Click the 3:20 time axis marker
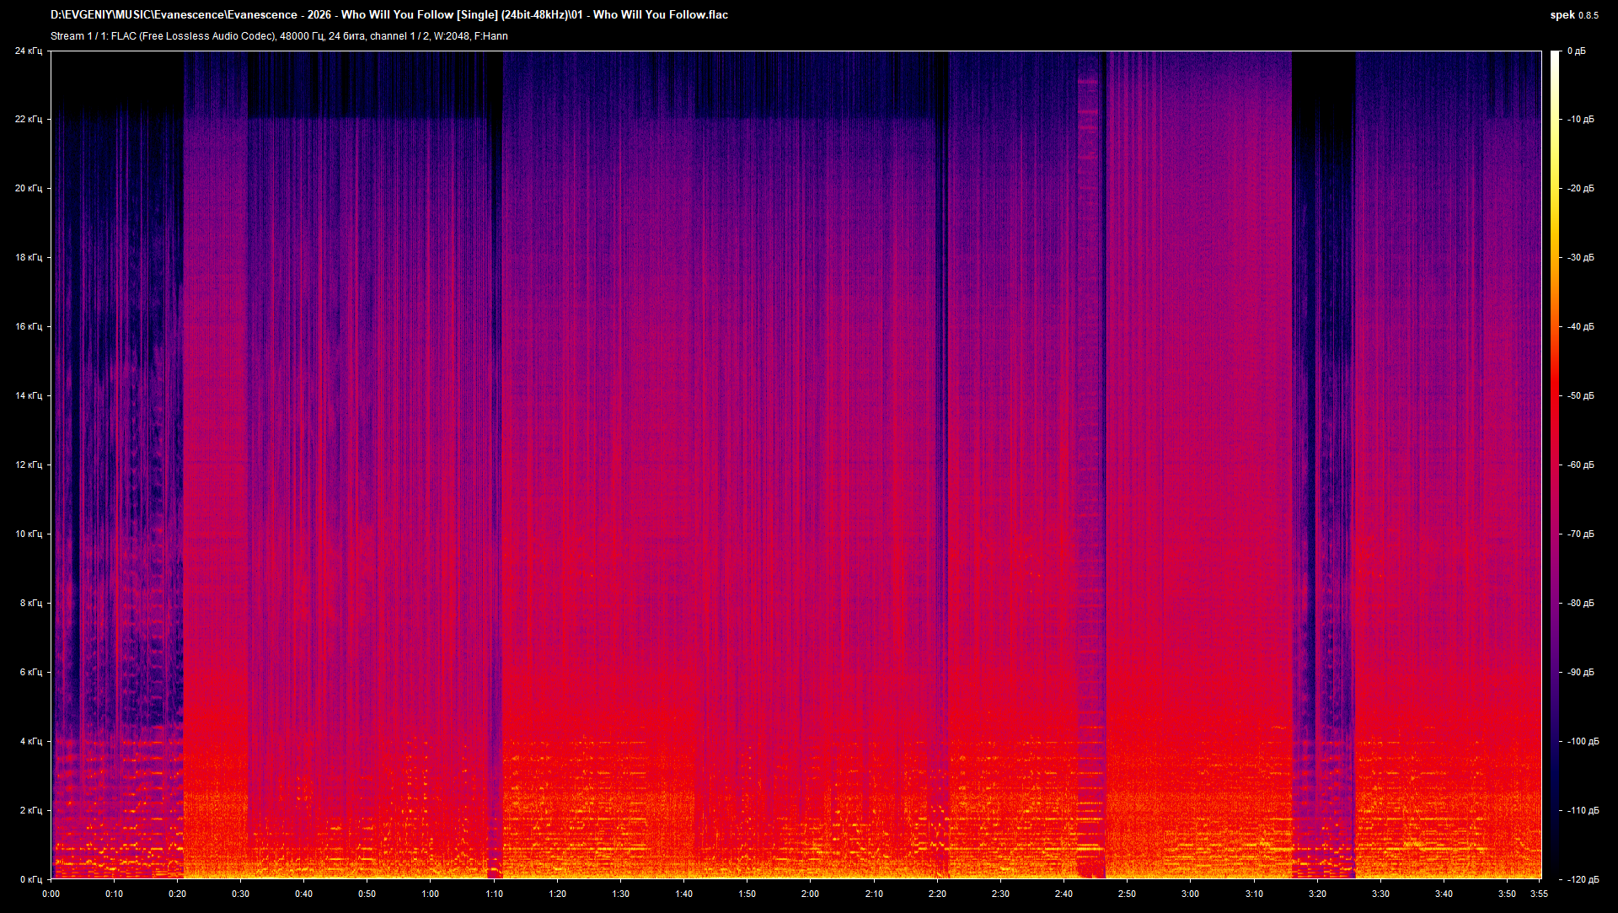This screenshot has height=913, width=1618. click(x=1316, y=894)
